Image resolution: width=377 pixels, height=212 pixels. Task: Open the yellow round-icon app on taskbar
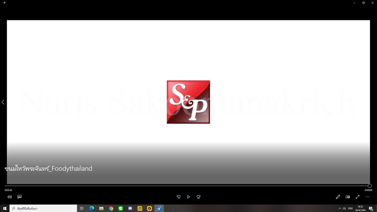[149, 208]
